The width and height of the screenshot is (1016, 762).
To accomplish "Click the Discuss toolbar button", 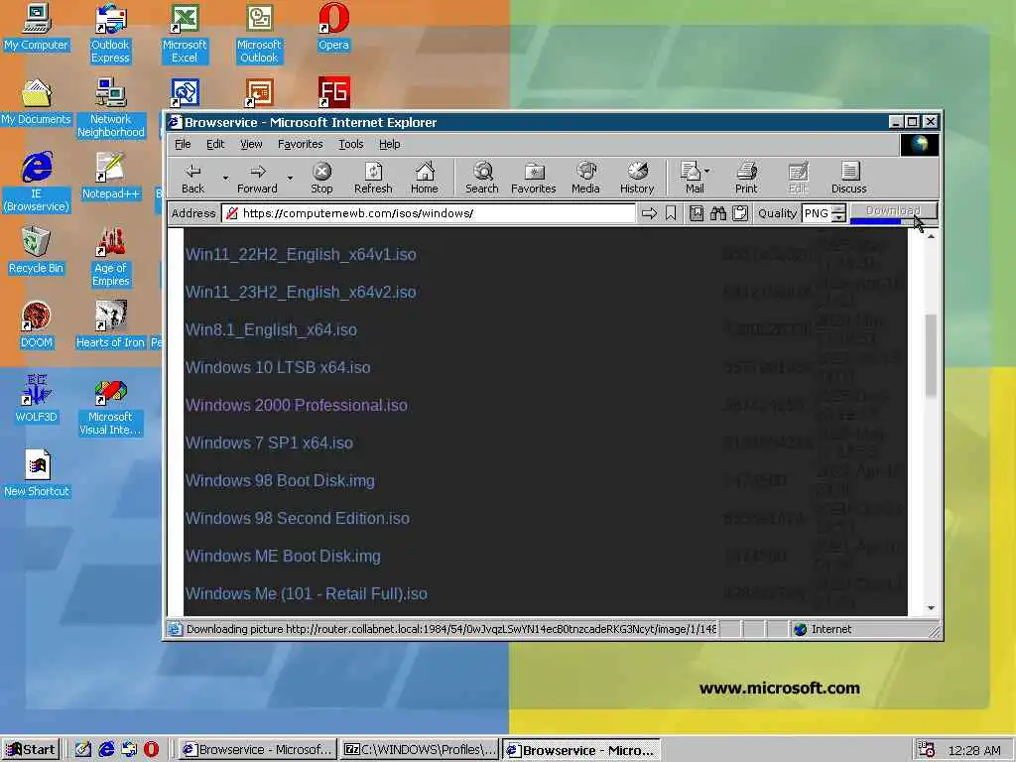I will 849,179.
